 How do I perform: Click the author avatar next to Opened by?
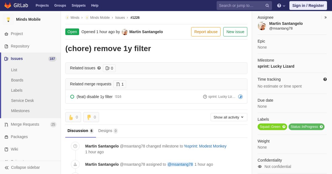click(125, 32)
